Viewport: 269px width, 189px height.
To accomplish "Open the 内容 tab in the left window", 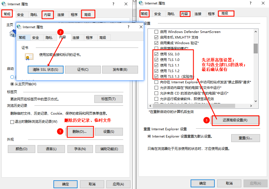I will coord(47,15).
